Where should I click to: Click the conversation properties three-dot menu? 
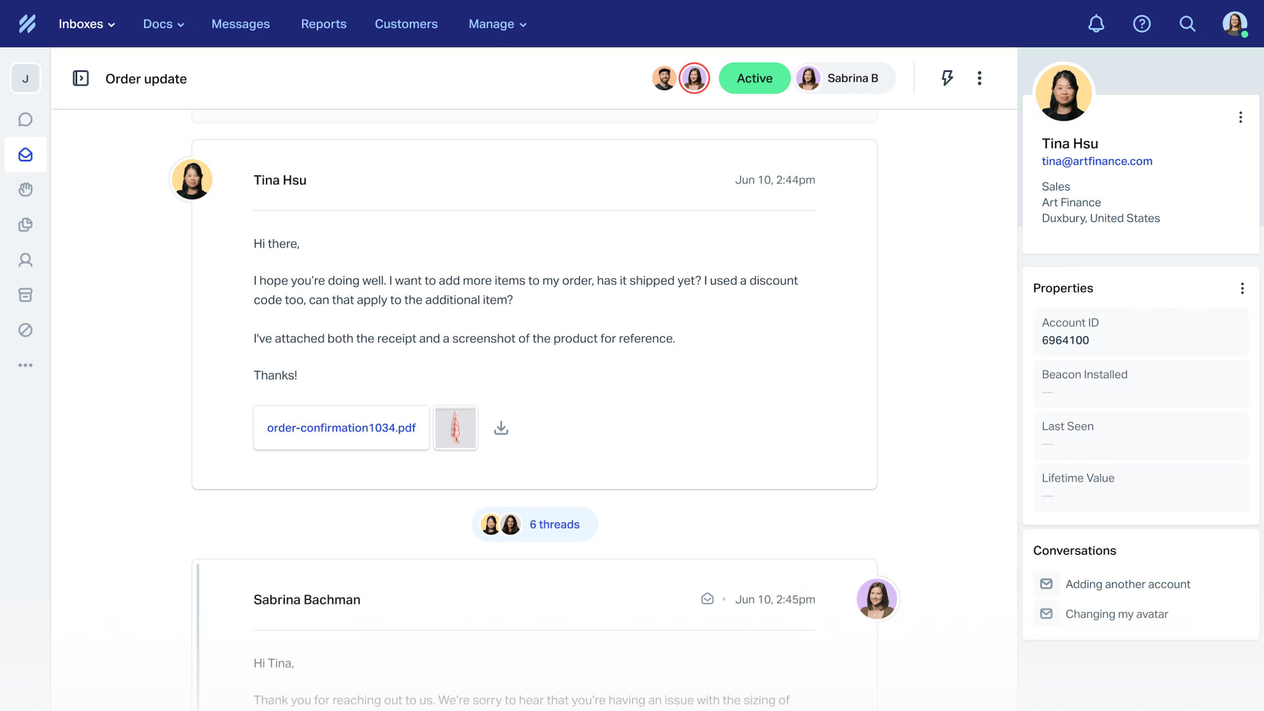pyautogui.click(x=1242, y=287)
